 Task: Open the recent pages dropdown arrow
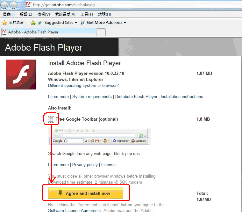[20, 5]
